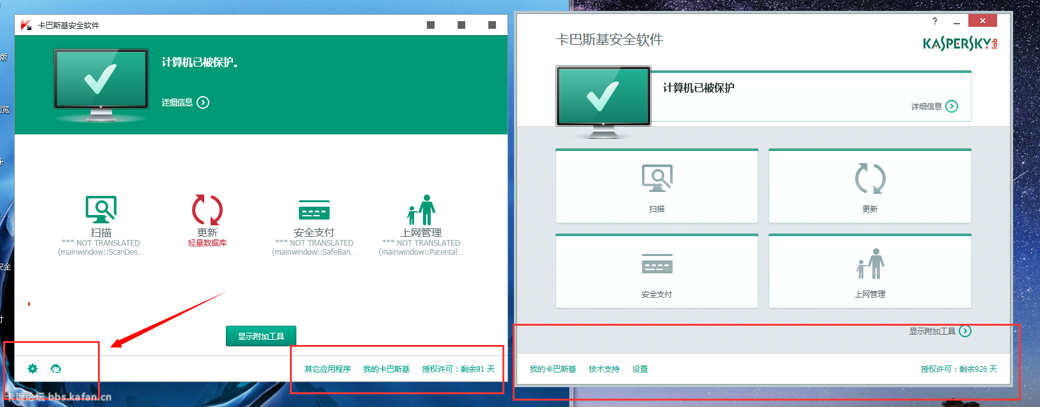Click the red Update arrows icon
1040x407 pixels.
(207, 209)
